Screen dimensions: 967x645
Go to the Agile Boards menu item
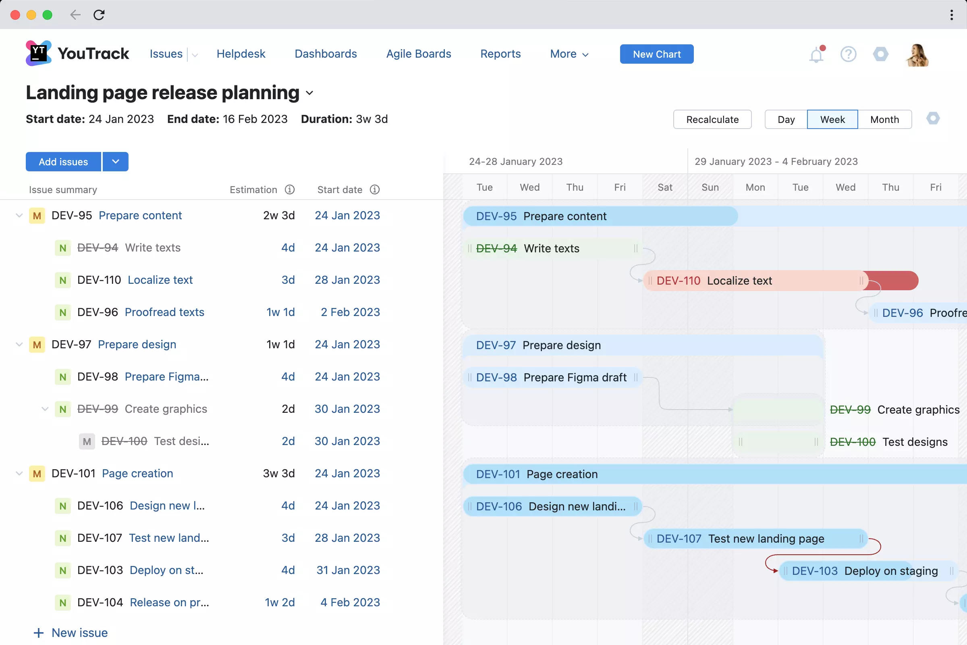click(419, 54)
